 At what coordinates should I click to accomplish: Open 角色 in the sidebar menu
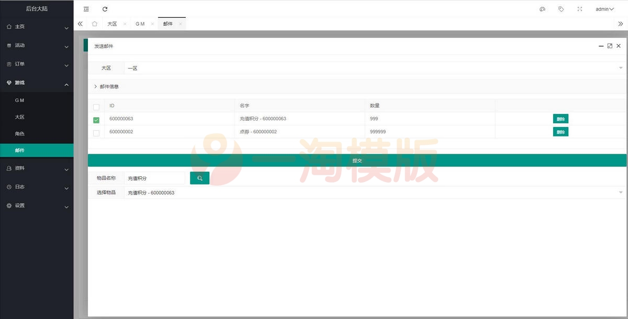click(x=20, y=134)
